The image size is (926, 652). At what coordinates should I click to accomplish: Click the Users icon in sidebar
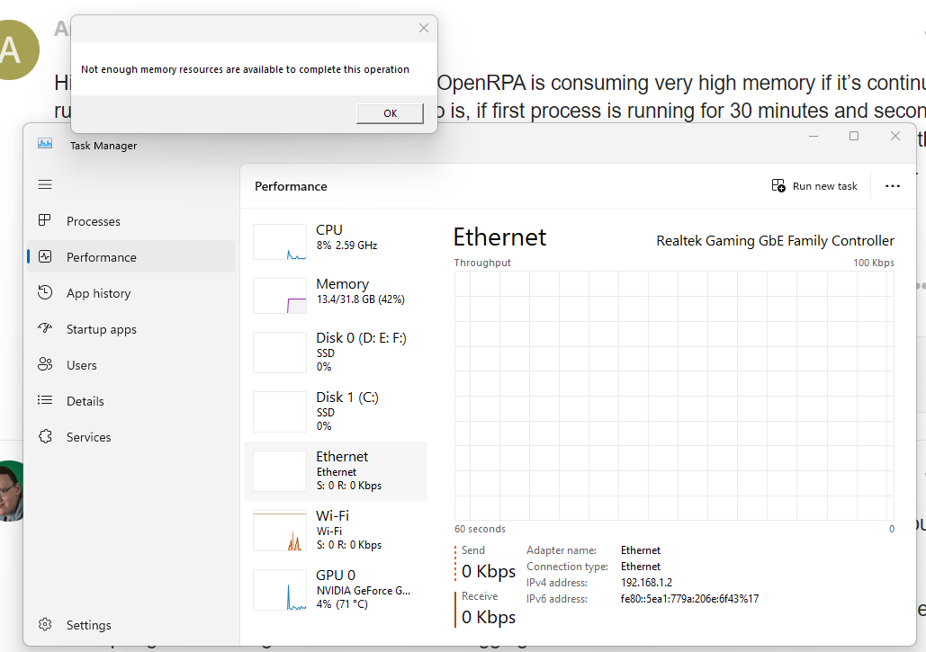click(x=45, y=365)
